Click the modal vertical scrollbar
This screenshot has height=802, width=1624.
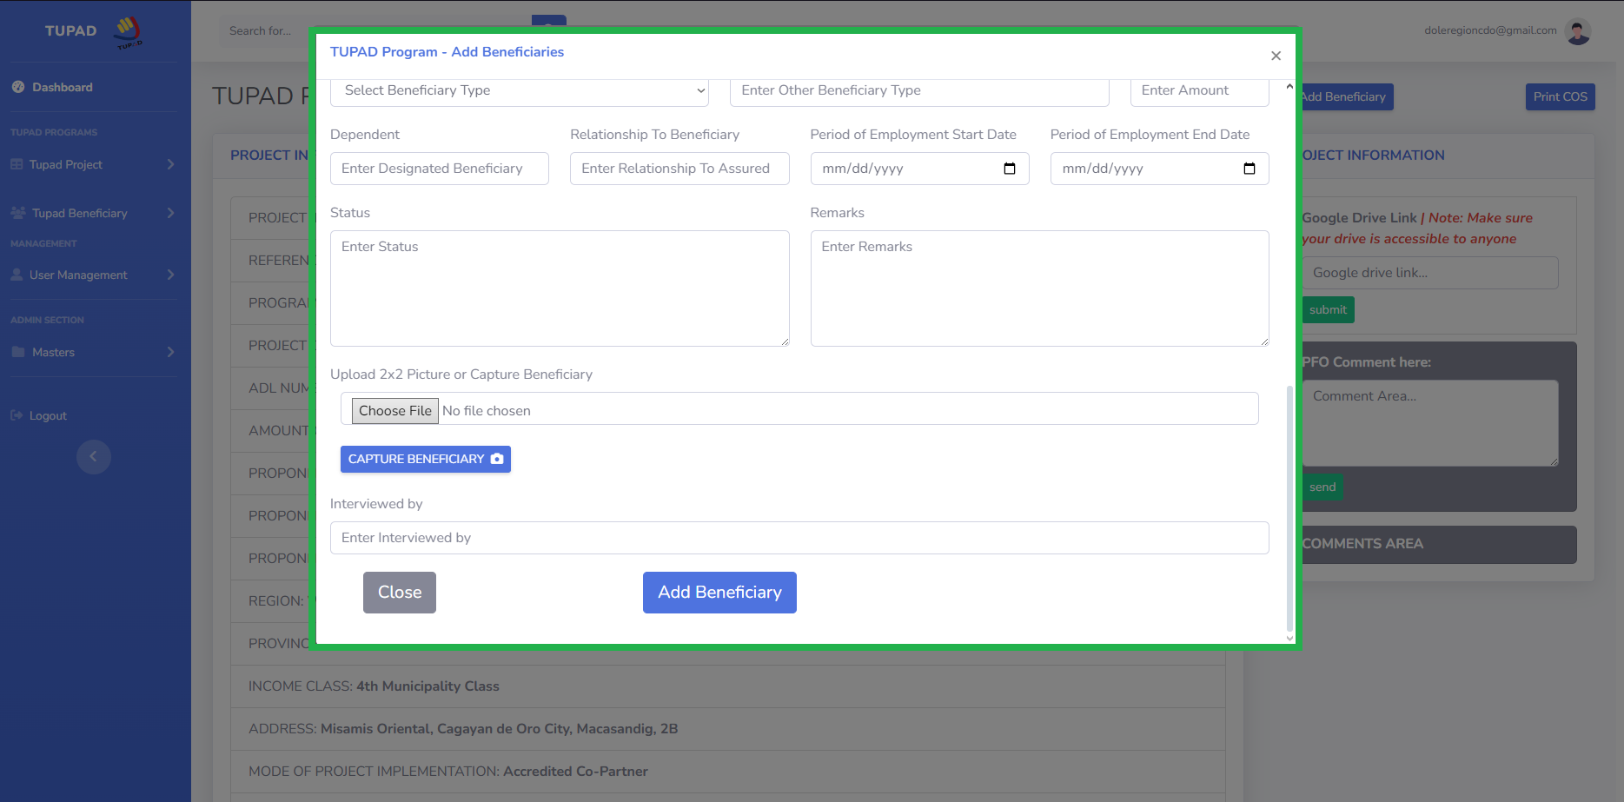pyautogui.click(x=1289, y=508)
